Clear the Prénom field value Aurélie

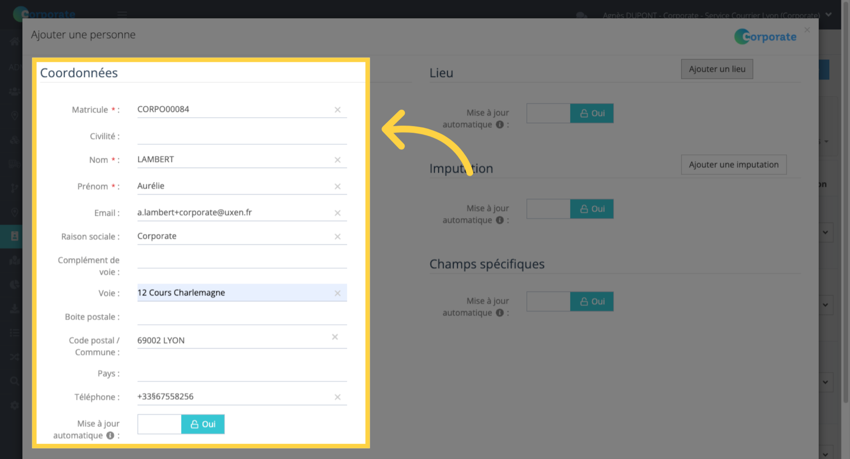(x=337, y=186)
